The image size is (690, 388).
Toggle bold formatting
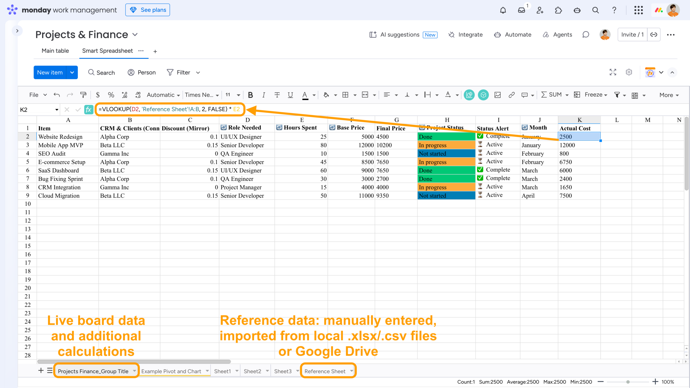pyautogui.click(x=250, y=95)
